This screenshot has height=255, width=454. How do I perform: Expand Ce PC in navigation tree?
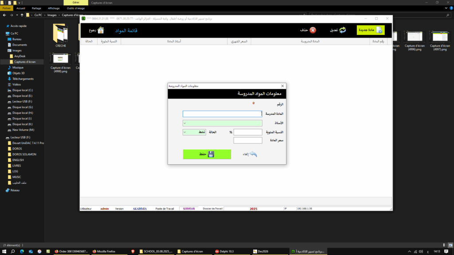[4, 33]
